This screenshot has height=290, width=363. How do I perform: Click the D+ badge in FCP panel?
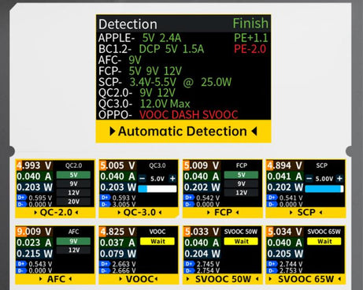click(189, 198)
